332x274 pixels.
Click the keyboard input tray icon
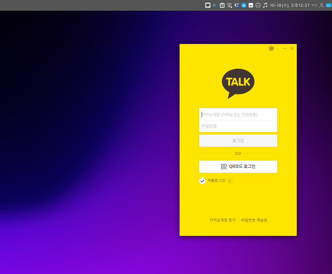point(251,5)
